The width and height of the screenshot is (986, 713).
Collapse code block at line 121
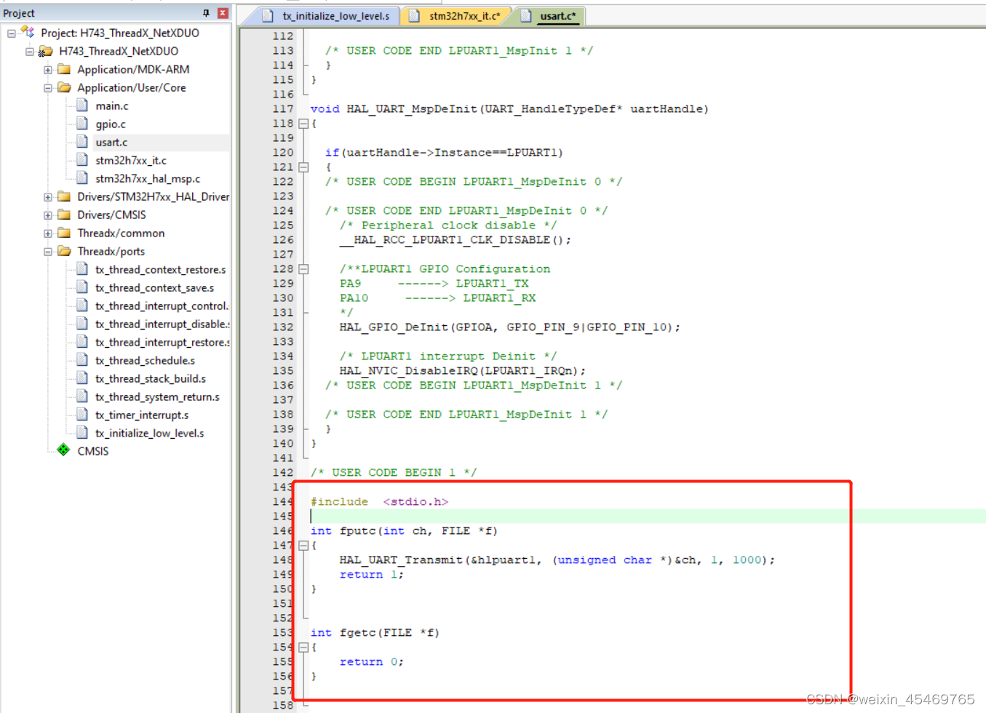point(303,167)
